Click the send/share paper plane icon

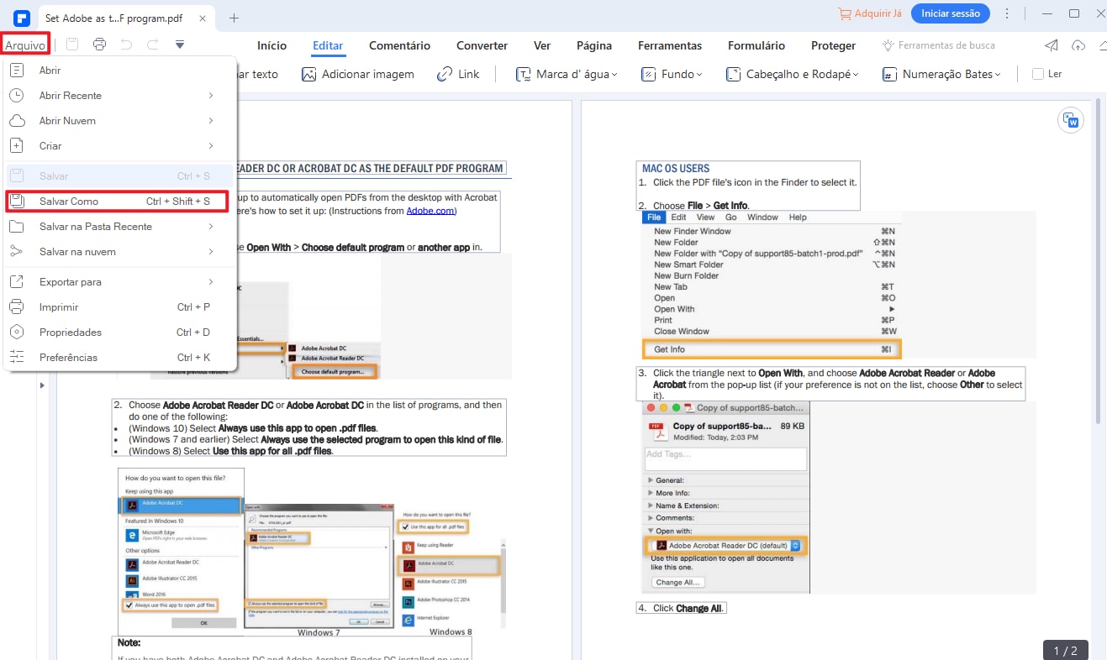coord(1052,45)
